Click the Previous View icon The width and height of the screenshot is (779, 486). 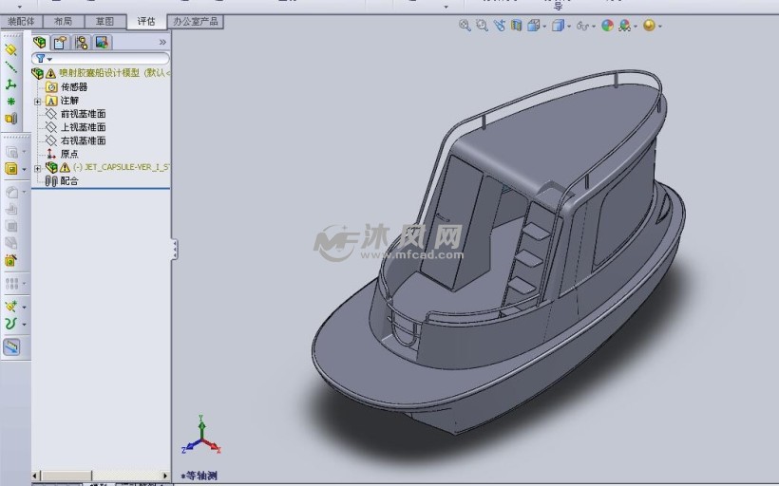pos(500,26)
